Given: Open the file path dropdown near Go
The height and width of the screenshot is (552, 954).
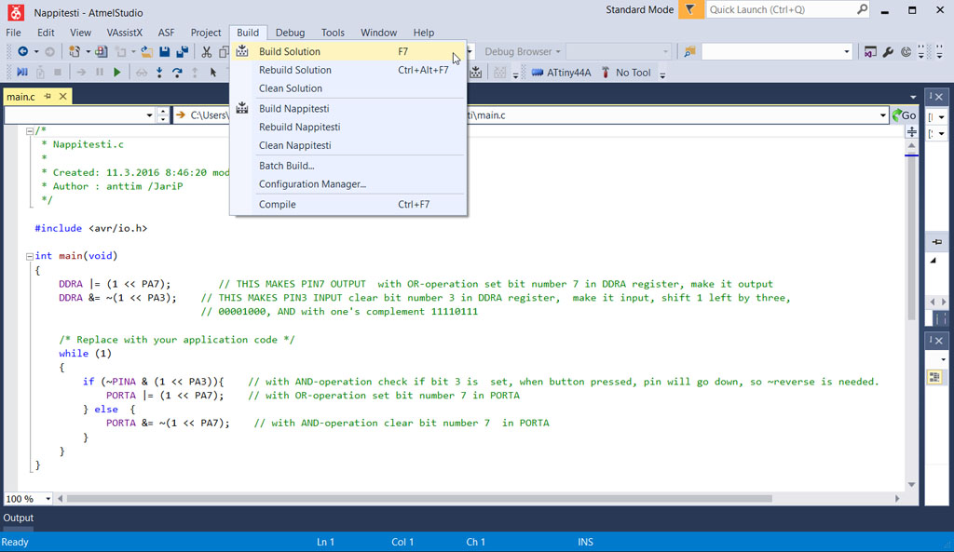Looking at the screenshot, I should 883,114.
